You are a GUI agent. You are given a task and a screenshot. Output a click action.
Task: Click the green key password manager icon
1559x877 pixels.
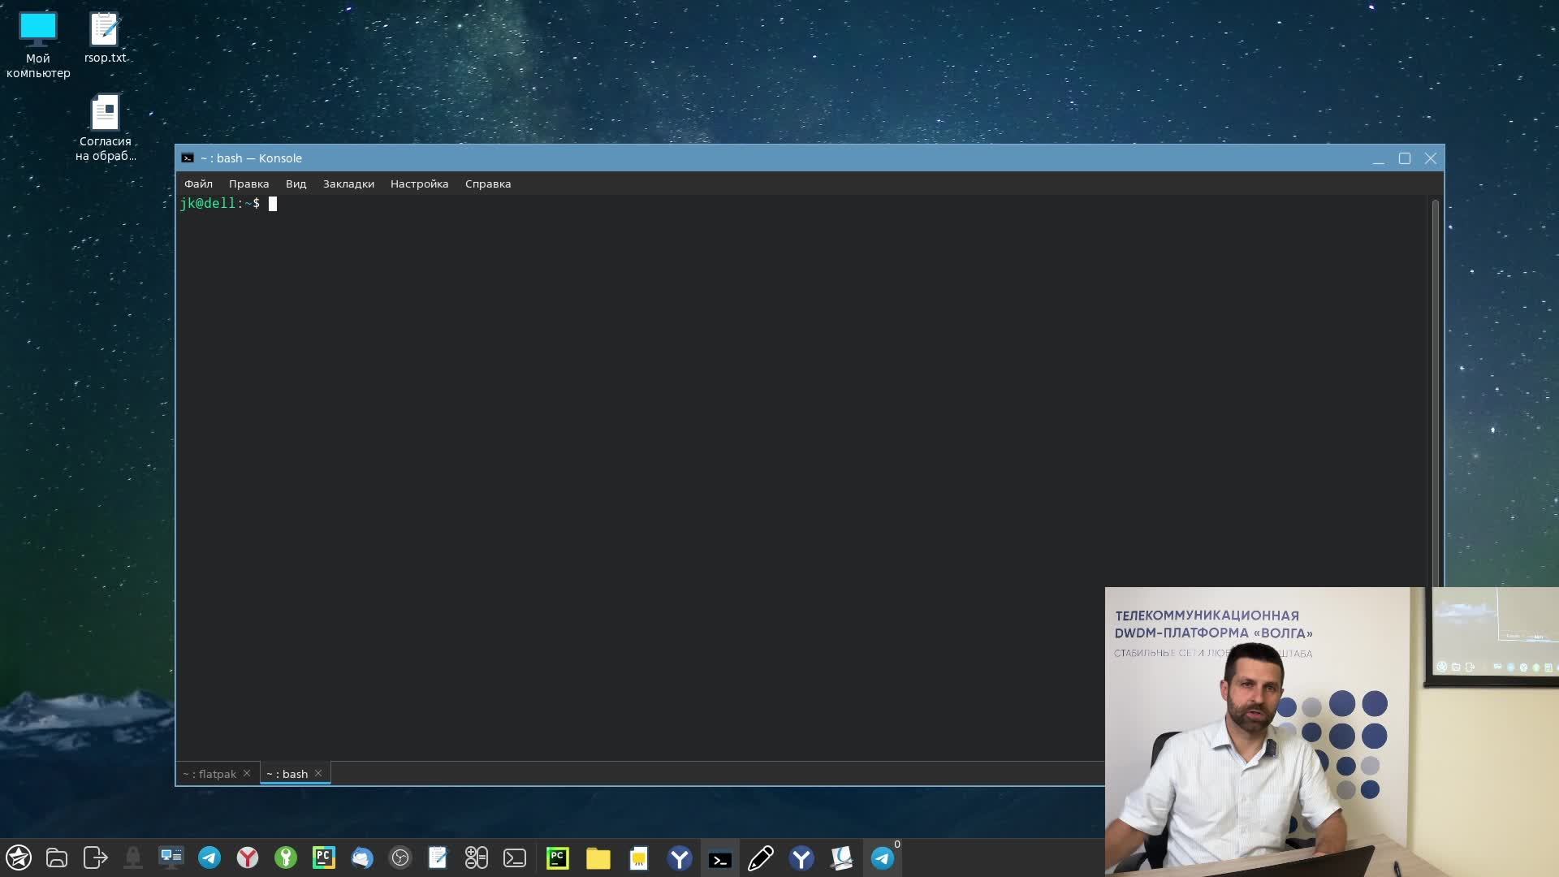tap(286, 858)
